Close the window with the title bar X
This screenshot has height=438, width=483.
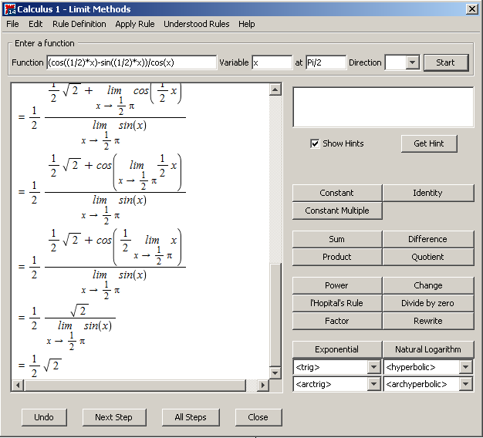pos(472,9)
